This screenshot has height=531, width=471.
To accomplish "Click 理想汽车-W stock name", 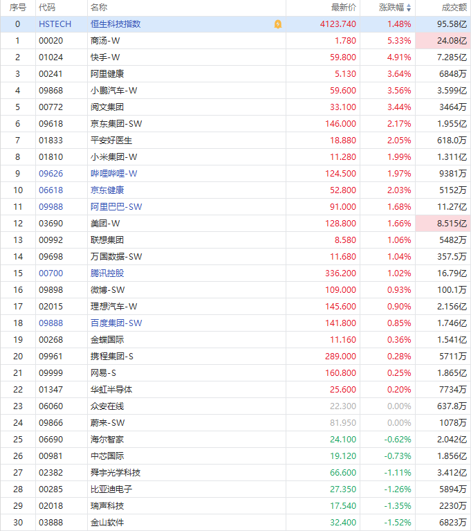I will click(x=113, y=306).
